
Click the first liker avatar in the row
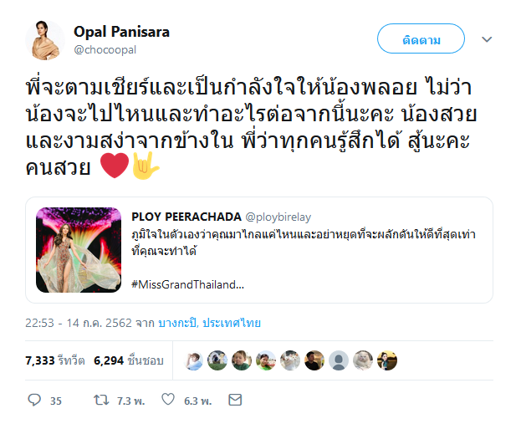(193, 360)
